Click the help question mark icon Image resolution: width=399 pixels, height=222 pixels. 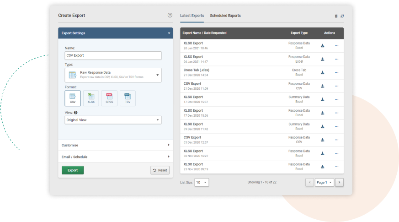point(170,16)
